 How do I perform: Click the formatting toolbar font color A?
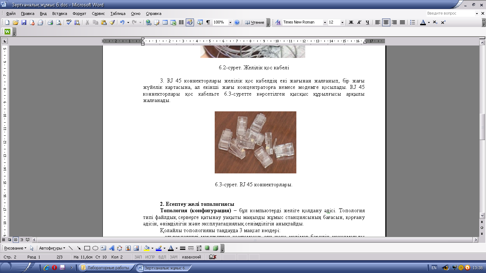point(423,22)
